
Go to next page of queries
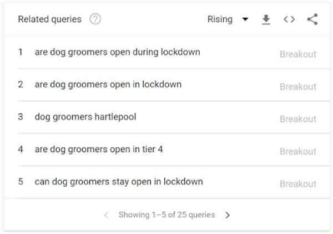(x=228, y=215)
